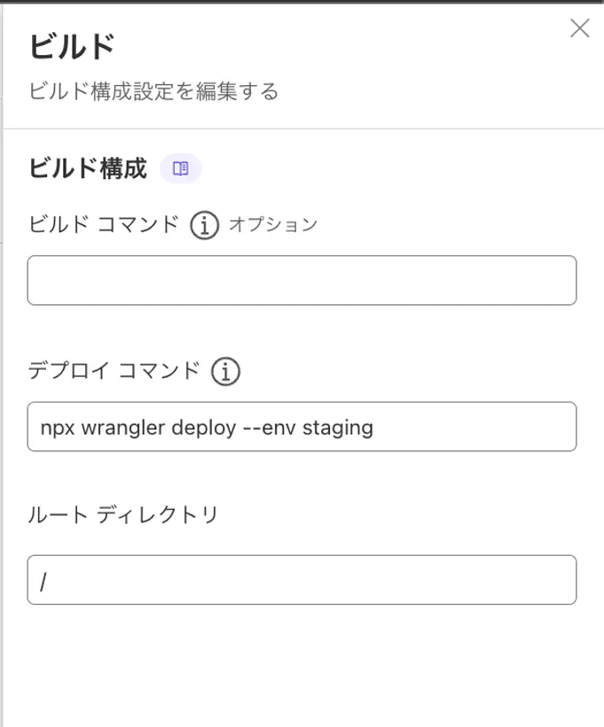The image size is (604, 727).
Task: Click the ビルド構成 section heading
Action: click(88, 168)
